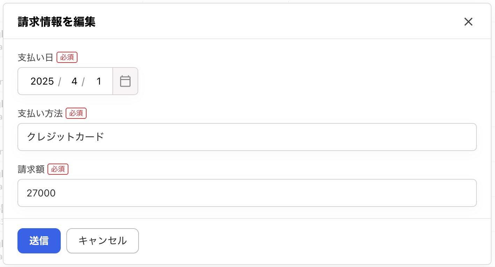Select the year 2025 date segment
Image resolution: width=495 pixels, height=267 pixels.
42,81
